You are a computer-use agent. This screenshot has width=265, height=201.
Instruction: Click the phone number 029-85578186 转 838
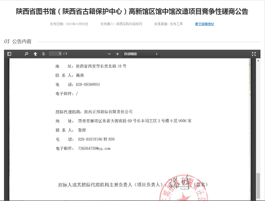click(x=96, y=139)
